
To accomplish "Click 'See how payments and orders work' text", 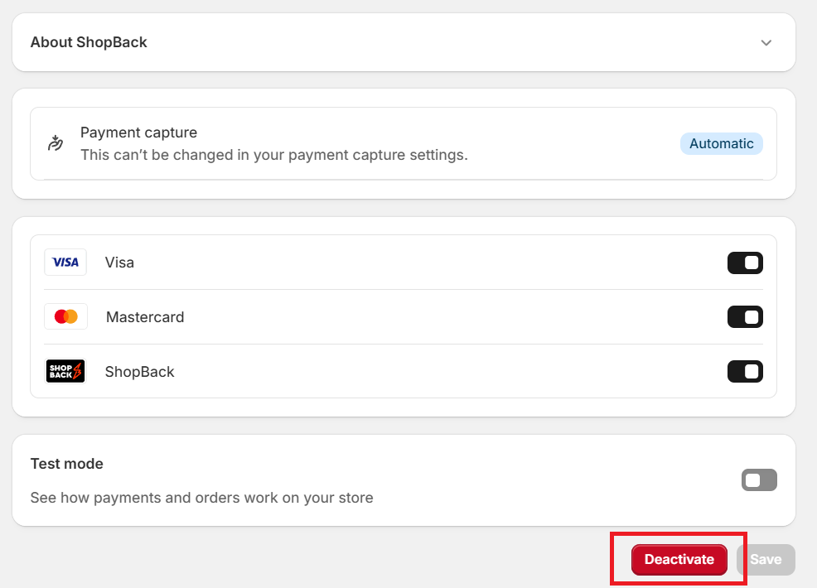I will (x=201, y=498).
